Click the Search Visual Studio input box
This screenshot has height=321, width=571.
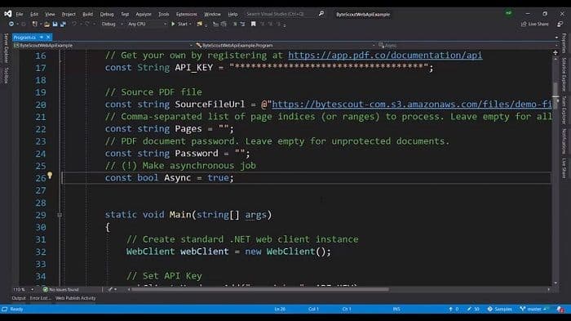click(280, 14)
